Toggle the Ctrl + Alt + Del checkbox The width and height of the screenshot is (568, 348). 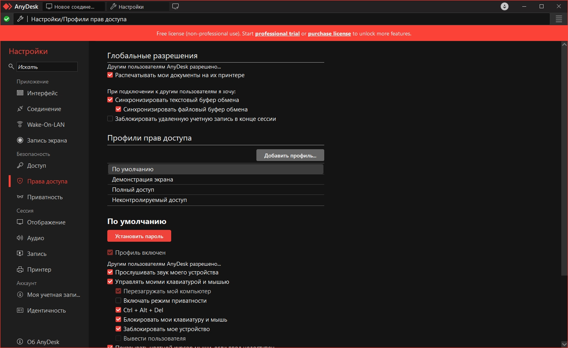[118, 310]
